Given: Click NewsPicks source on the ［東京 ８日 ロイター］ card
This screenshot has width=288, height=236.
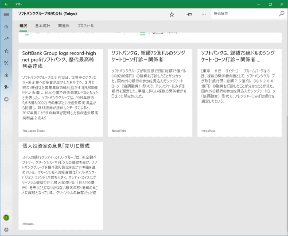Looking at the screenshot, I should coord(208,131).
